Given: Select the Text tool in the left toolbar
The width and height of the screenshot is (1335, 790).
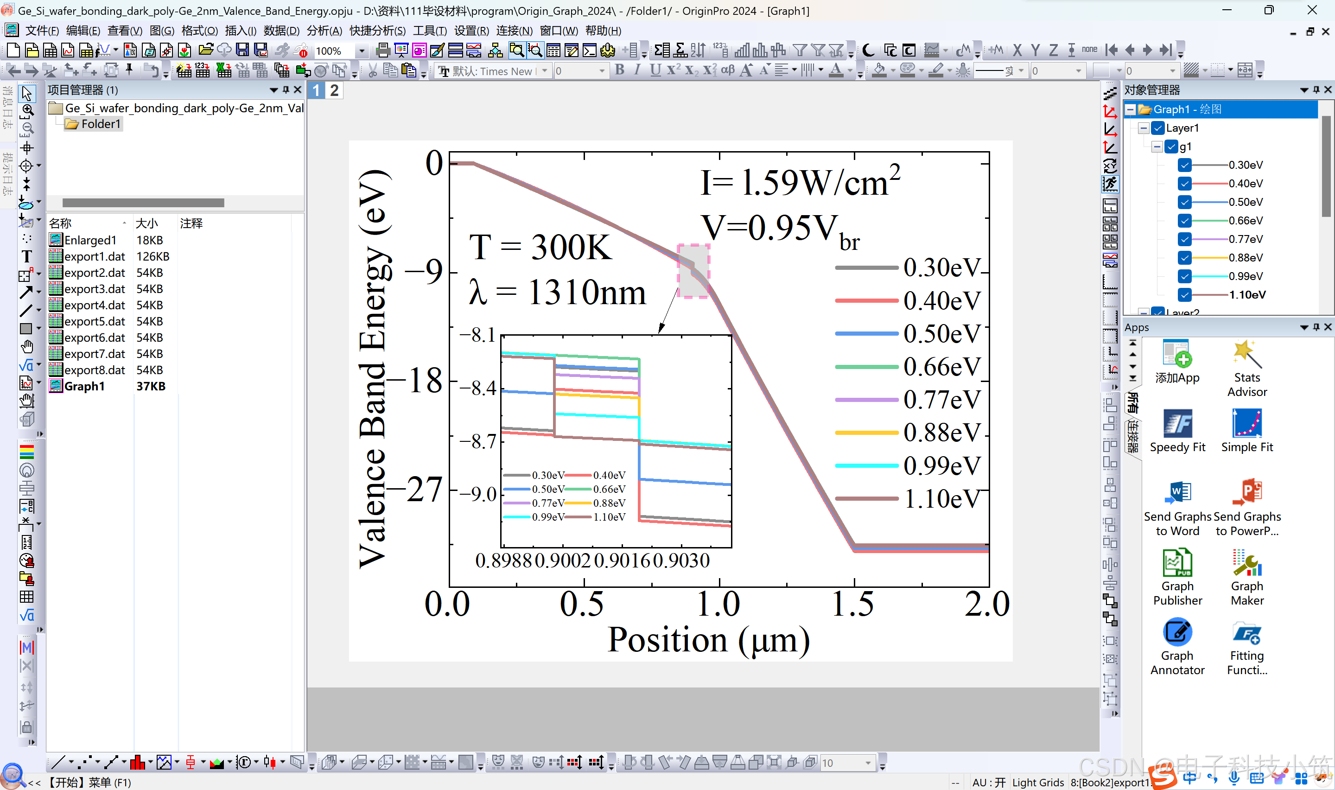Looking at the screenshot, I should (26, 256).
